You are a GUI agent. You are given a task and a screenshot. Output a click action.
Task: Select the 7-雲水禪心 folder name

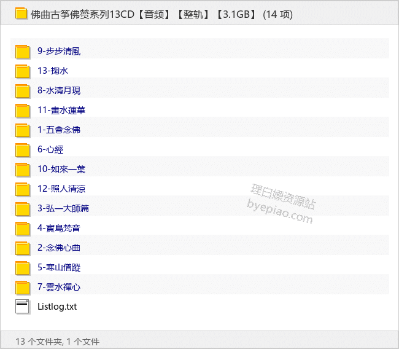(x=59, y=288)
